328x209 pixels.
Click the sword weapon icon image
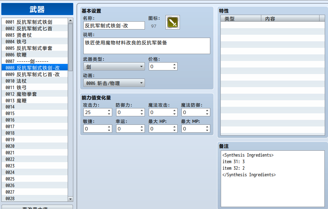pos(173,22)
